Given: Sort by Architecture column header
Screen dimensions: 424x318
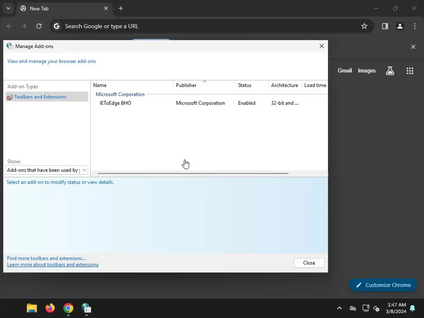Looking at the screenshot, I should (x=285, y=85).
